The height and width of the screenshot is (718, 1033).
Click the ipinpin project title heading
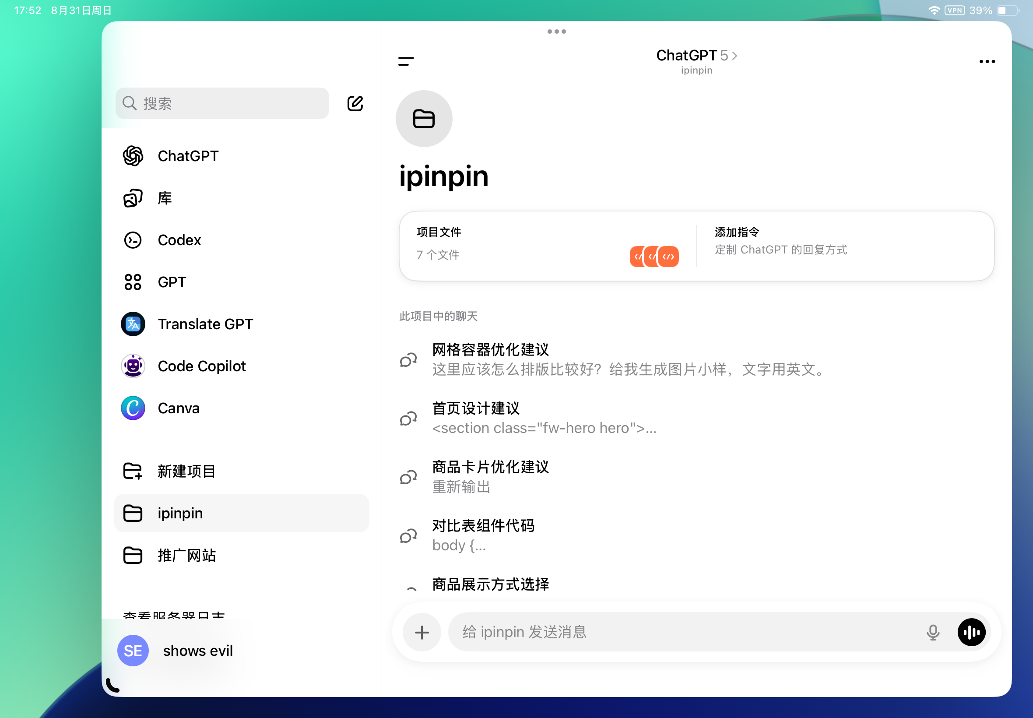pyautogui.click(x=443, y=177)
